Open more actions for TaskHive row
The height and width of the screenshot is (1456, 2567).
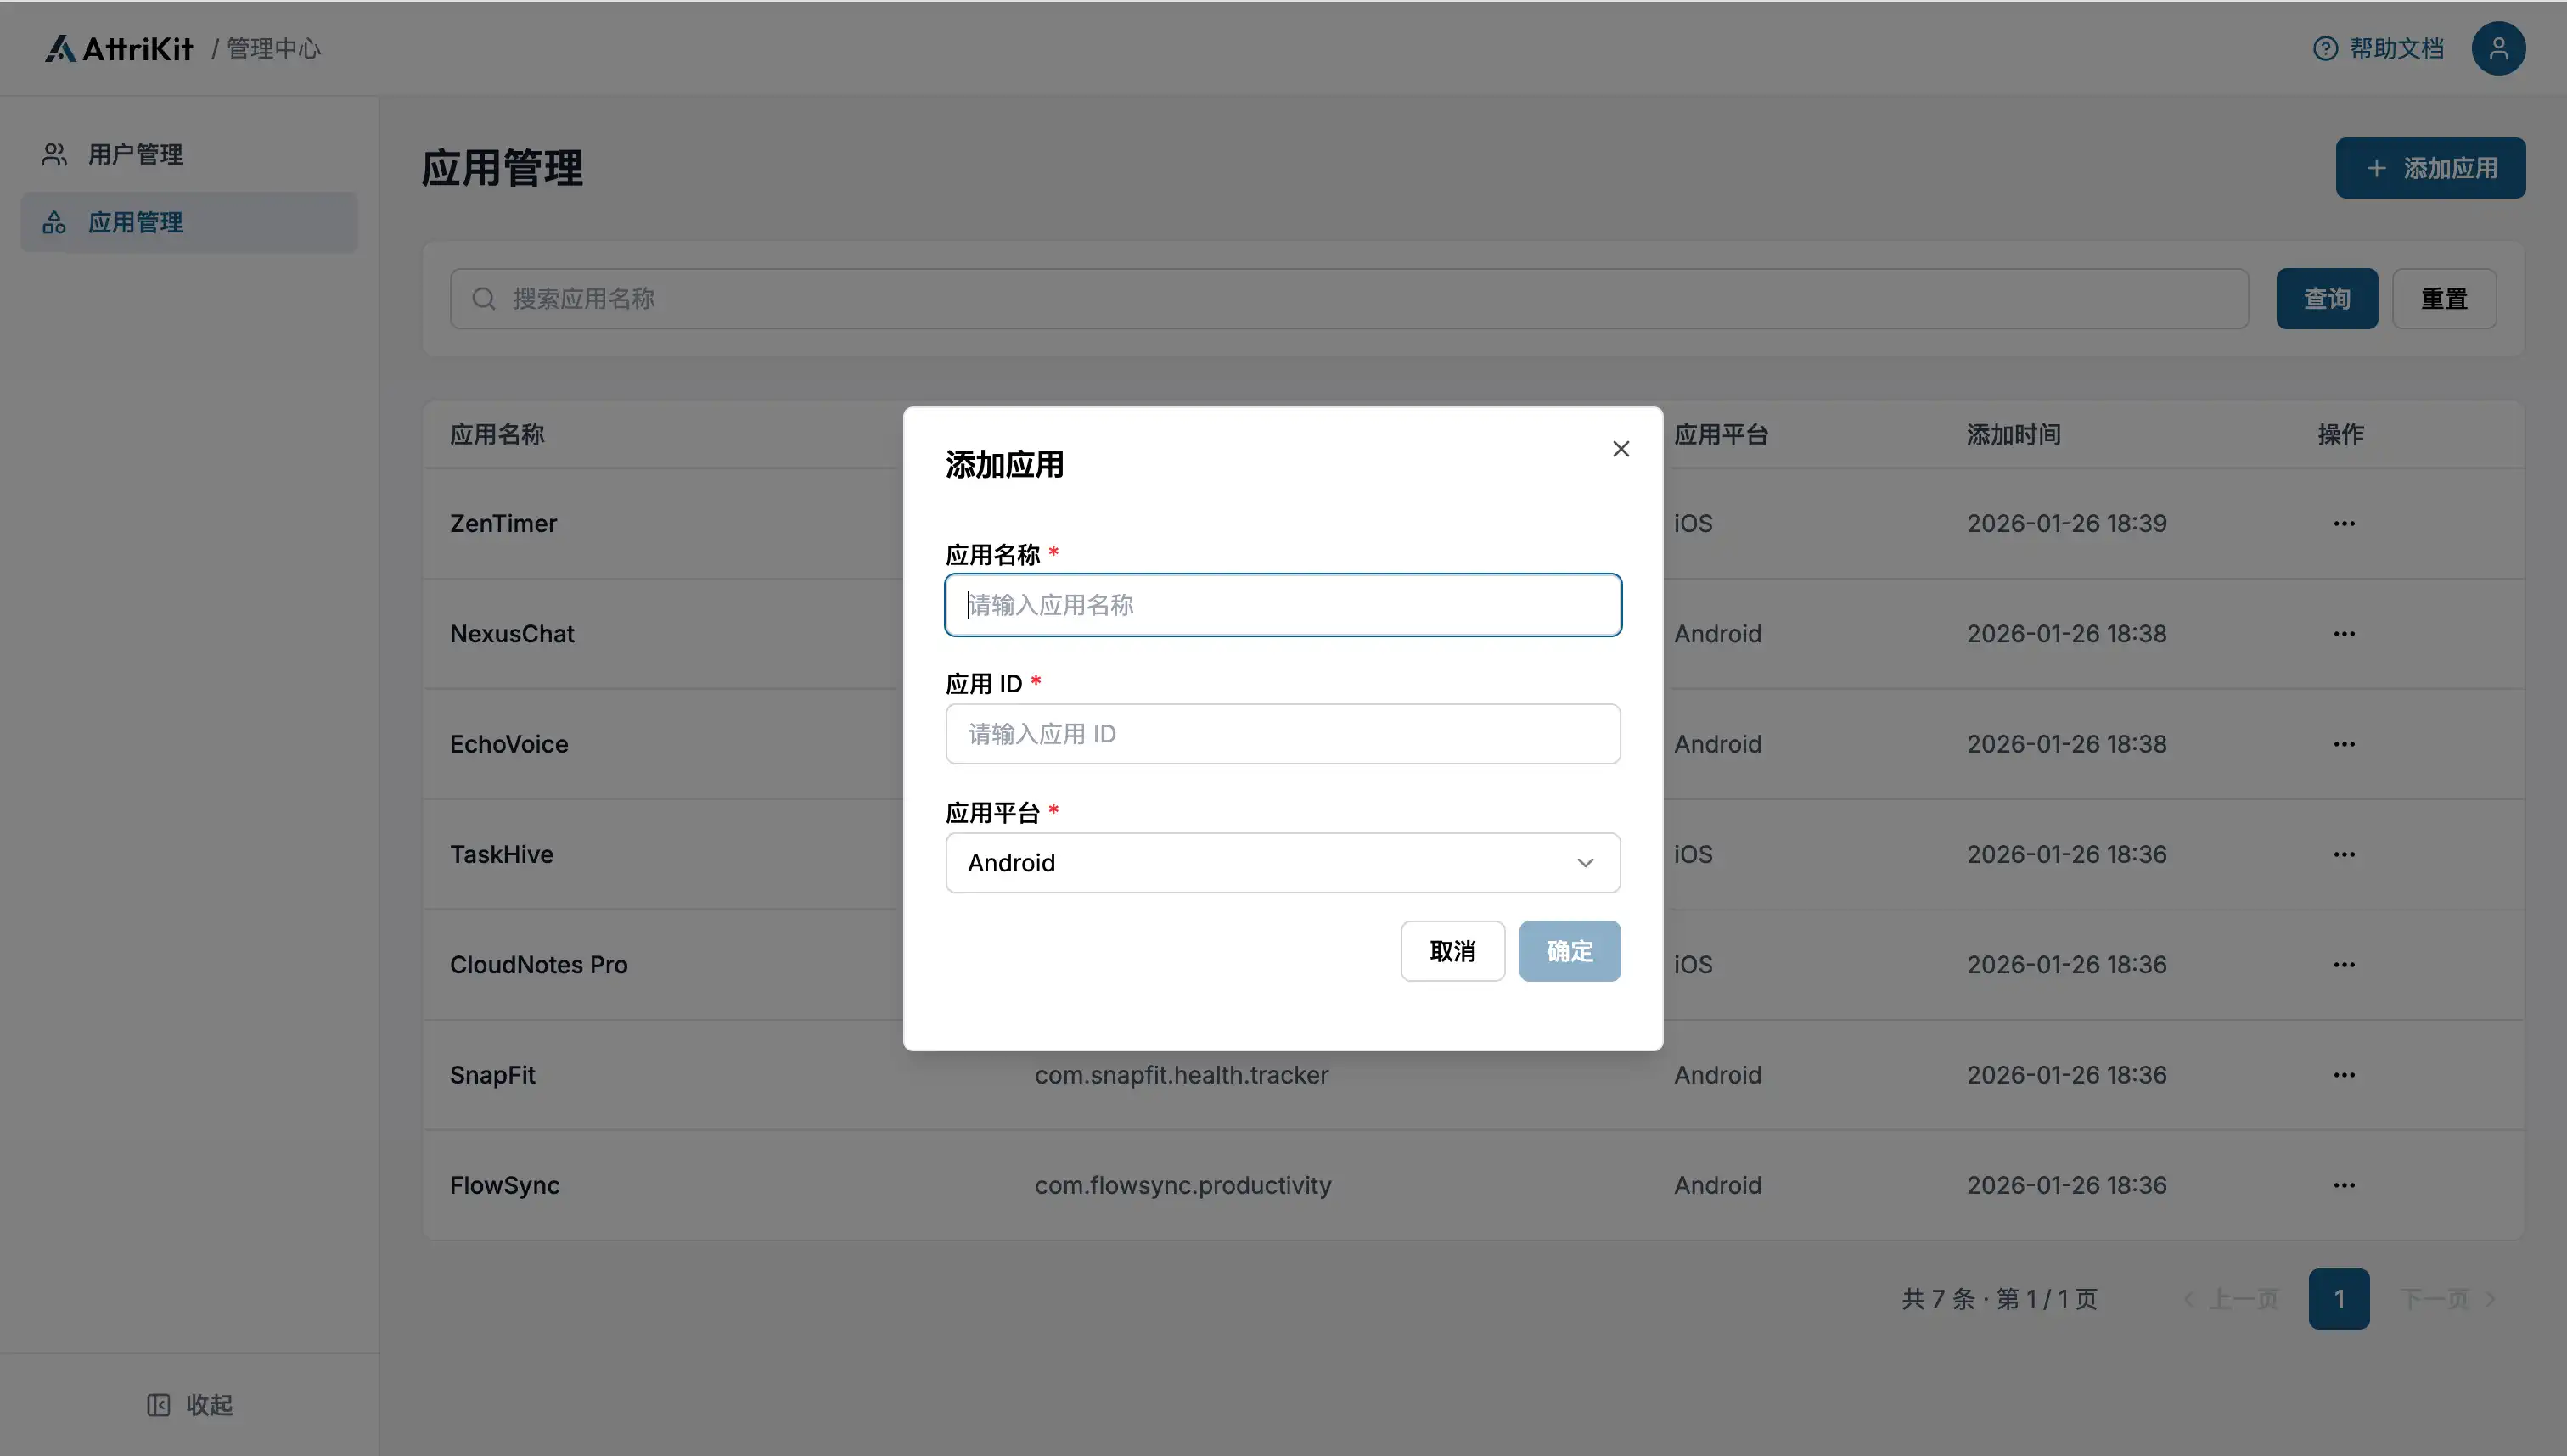(x=2344, y=854)
